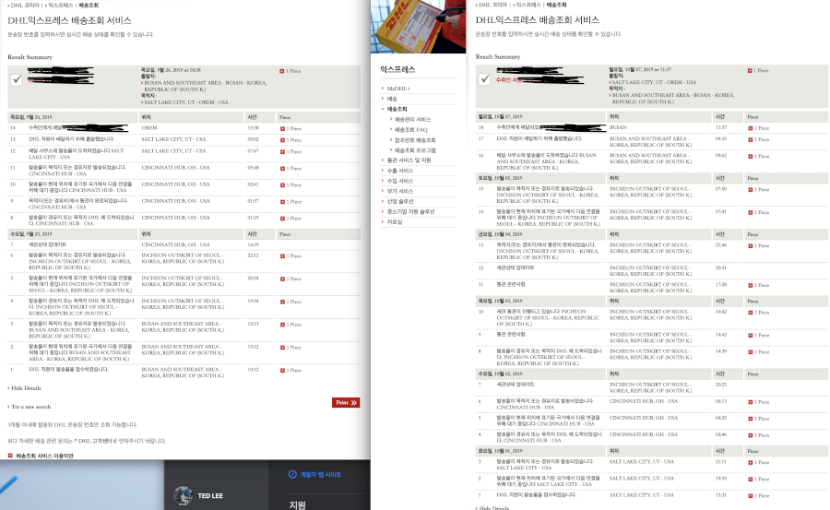Open 산업 솔루션 in sidebar menu
This screenshot has width=830, height=510.
[399, 202]
